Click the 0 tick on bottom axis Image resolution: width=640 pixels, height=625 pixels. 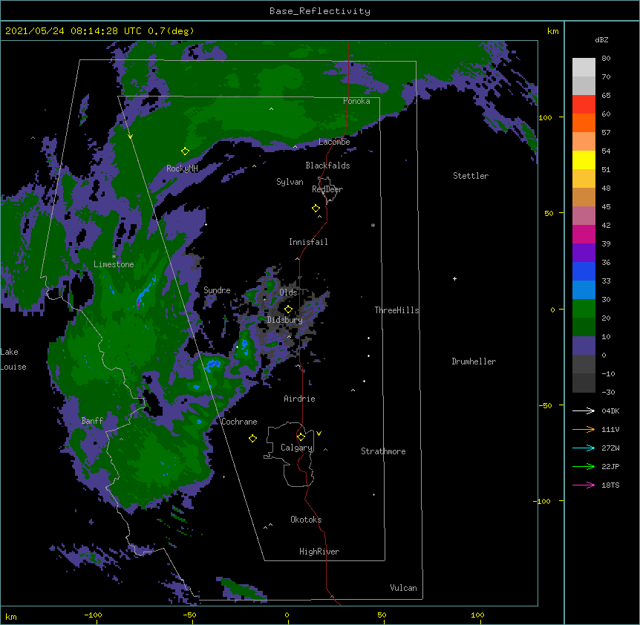click(x=287, y=615)
